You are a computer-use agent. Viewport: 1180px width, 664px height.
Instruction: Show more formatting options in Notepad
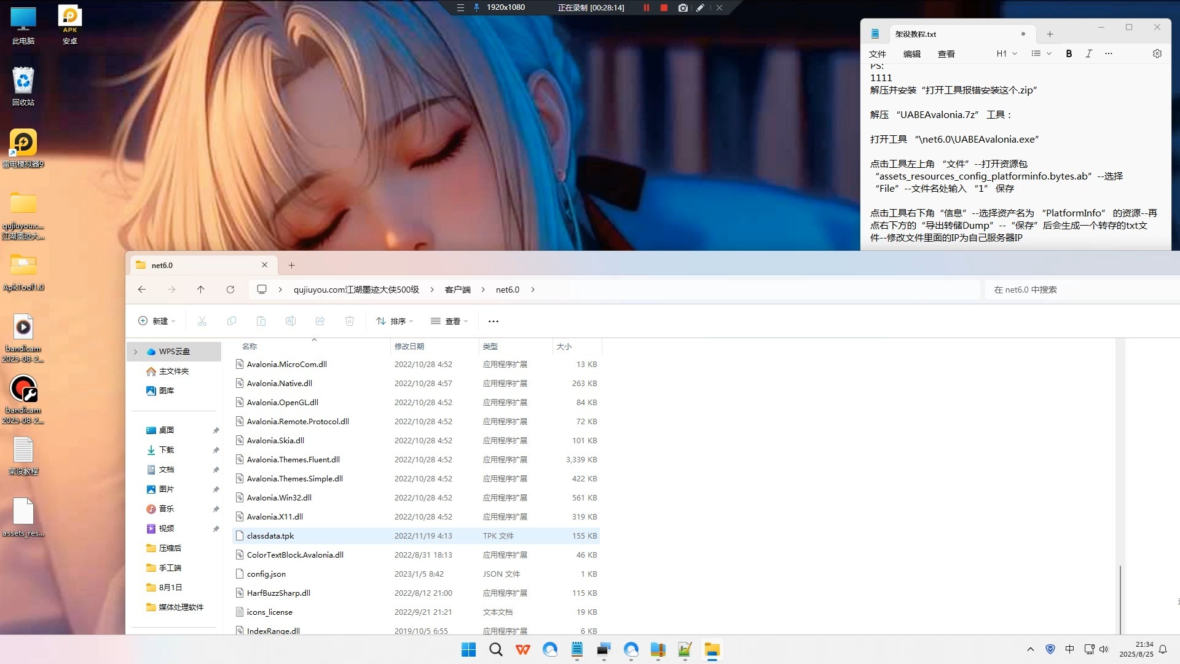[1108, 53]
